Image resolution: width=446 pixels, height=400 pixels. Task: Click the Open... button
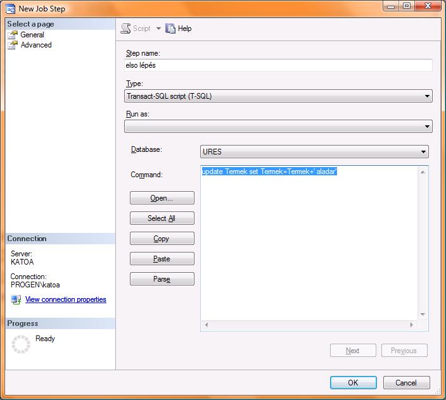click(x=162, y=198)
